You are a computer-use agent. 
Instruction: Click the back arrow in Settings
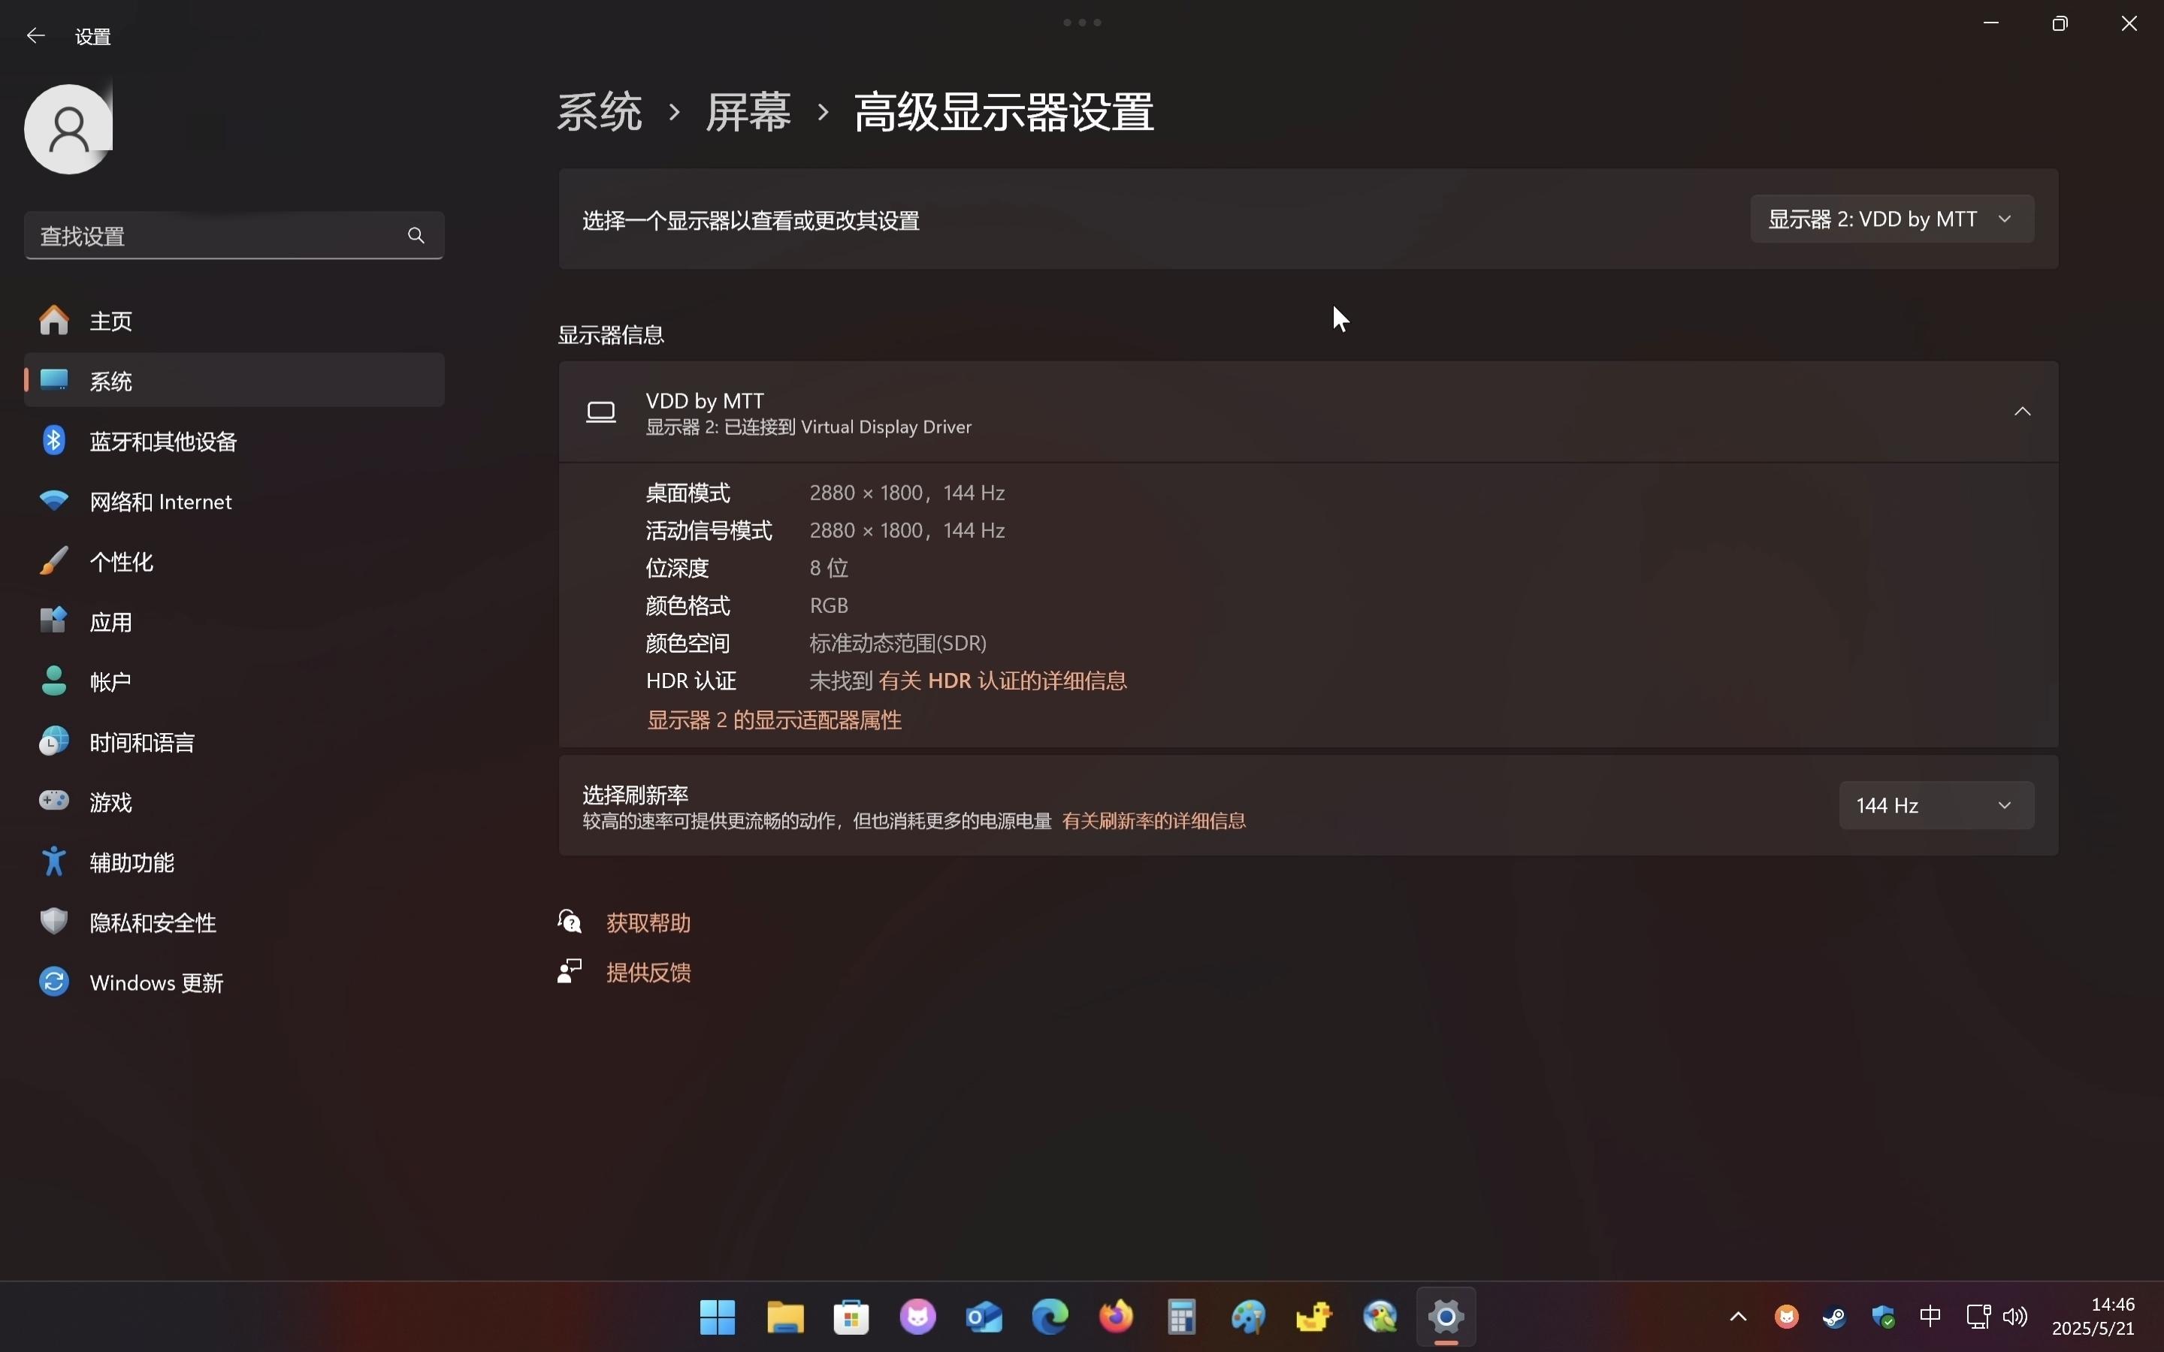[x=36, y=36]
